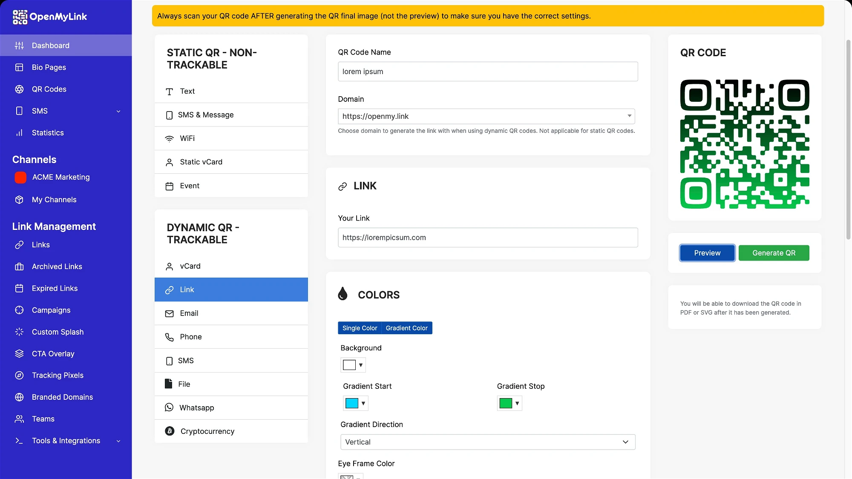Click the Whatsapp QR type icon
This screenshot has width=852, height=479.
pyautogui.click(x=169, y=407)
